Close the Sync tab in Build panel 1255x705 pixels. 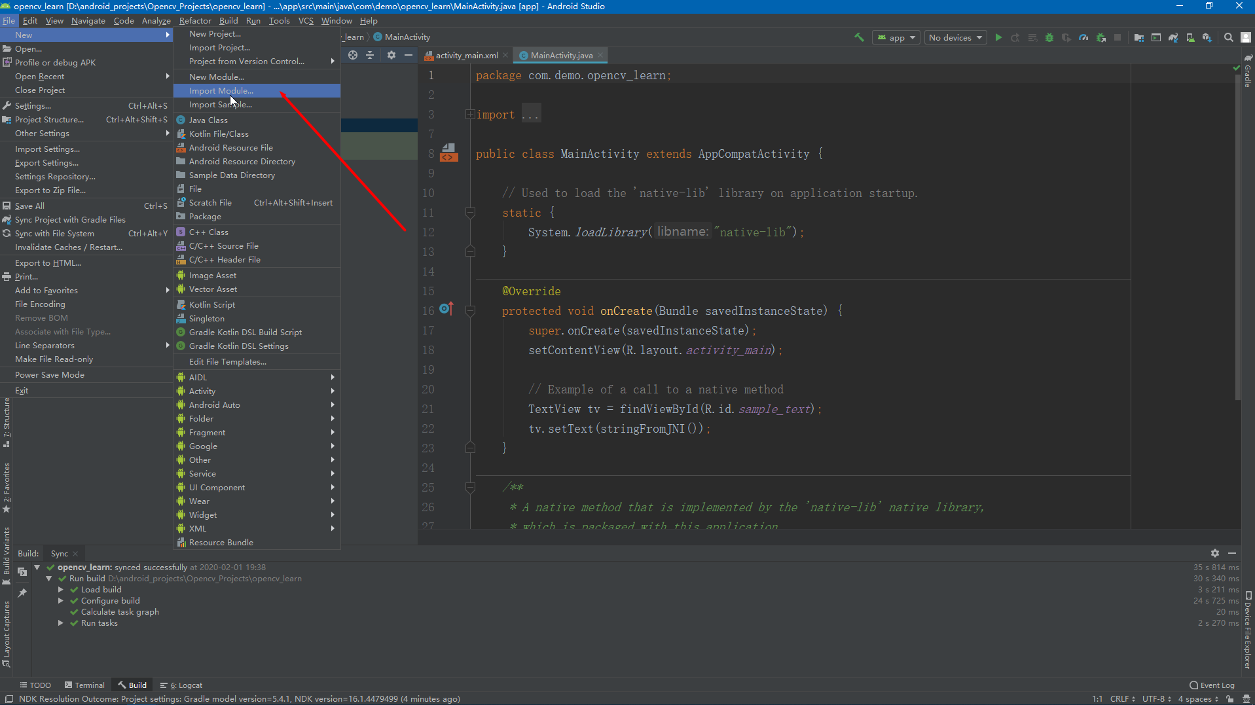(x=75, y=554)
